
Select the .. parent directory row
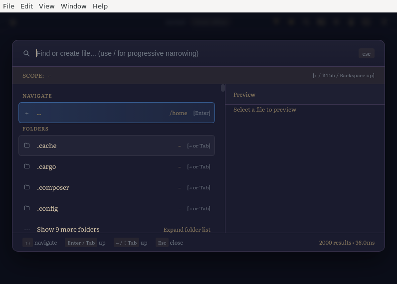point(117,113)
